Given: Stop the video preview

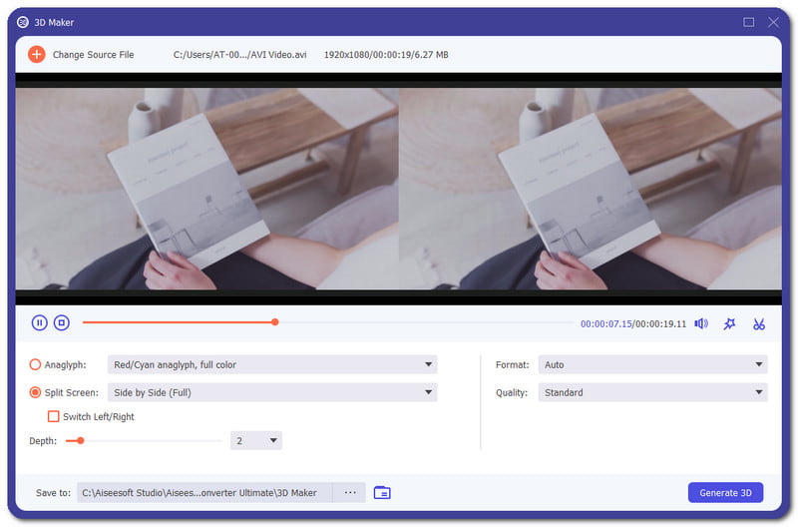Looking at the screenshot, I should pyautogui.click(x=61, y=322).
